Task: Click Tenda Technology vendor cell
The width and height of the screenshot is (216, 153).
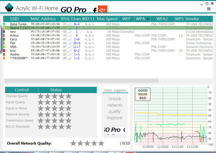Action: (199, 43)
